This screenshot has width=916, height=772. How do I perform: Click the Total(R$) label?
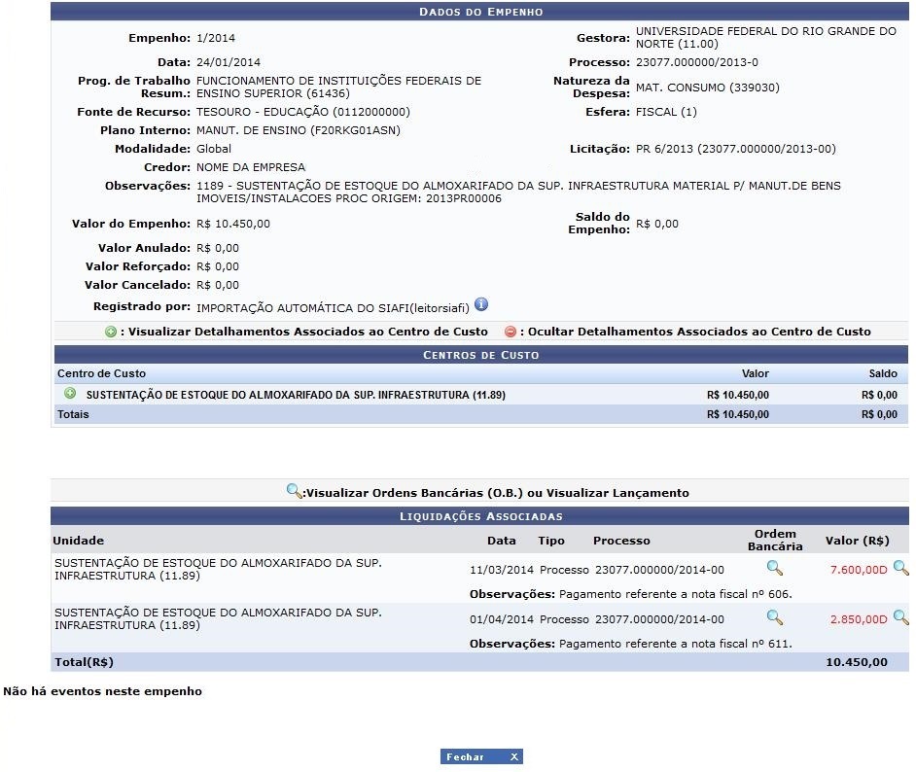point(85,662)
